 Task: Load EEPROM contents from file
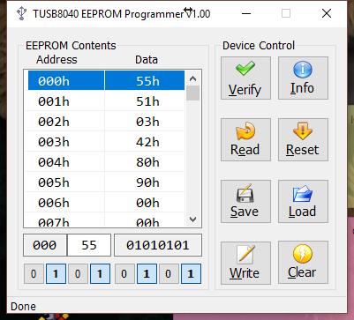pyautogui.click(x=303, y=202)
